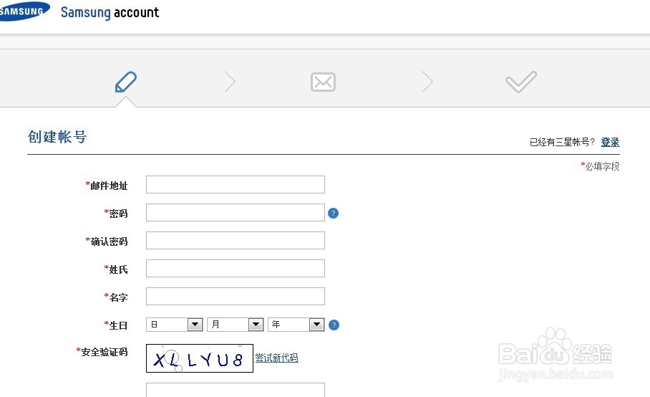Open the 日 day dropdown

point(175,325)
